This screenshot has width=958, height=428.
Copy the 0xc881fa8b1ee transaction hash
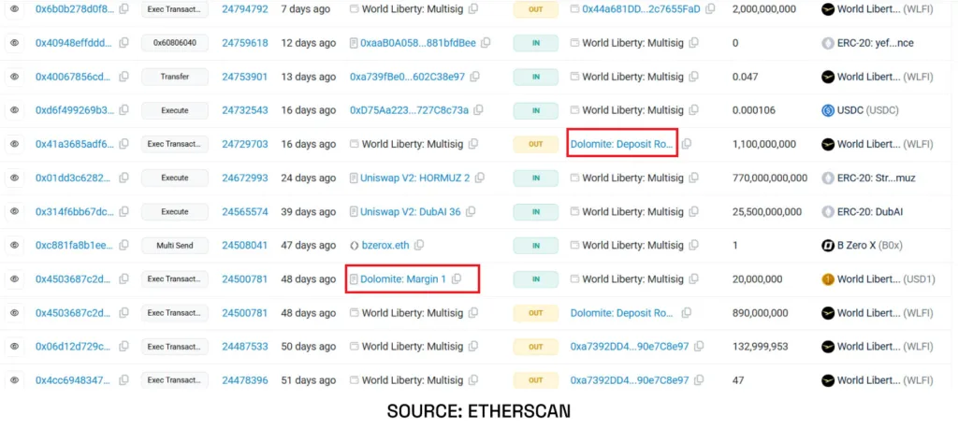[x=124, y=246]
